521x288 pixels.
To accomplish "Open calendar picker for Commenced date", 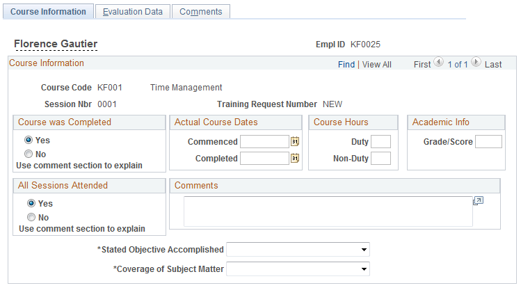I will point(295,142).
